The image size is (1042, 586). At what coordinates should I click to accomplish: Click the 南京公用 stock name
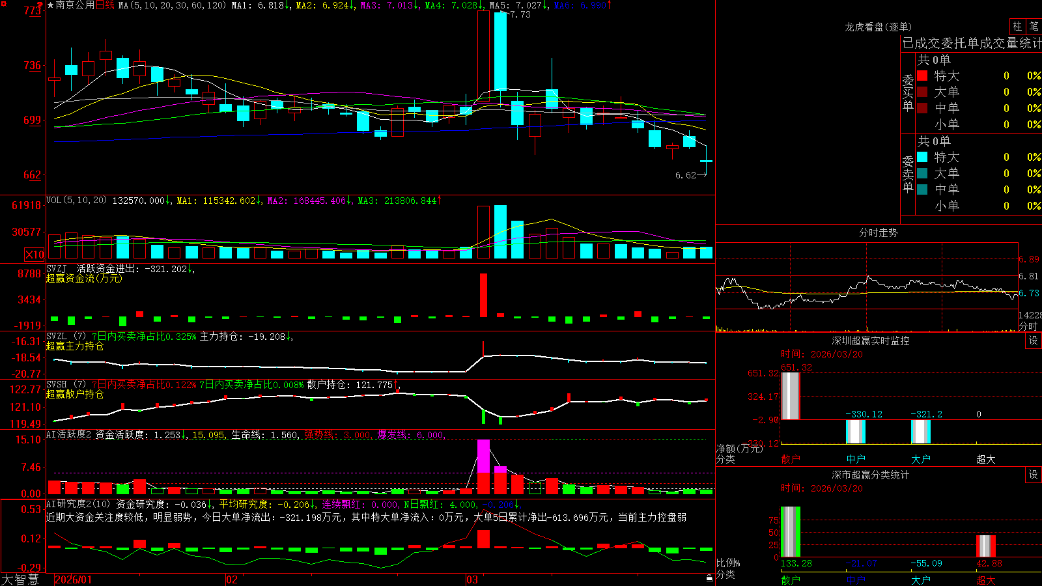(75, 5)
